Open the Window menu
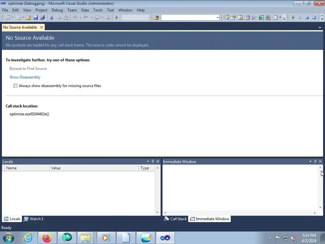Screen dimensions: 325x244 [x=125, y=10]
